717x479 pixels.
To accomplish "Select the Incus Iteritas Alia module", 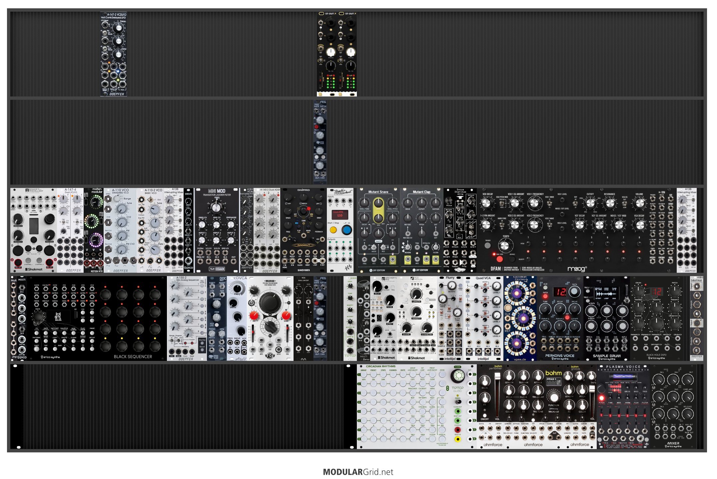I will [460, 230].
